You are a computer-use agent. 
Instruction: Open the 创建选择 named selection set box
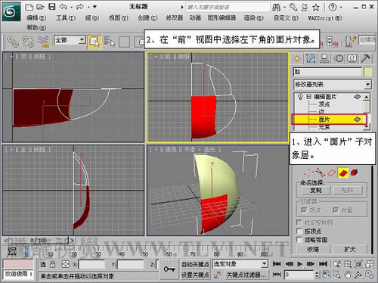click(x=367, y=40)
